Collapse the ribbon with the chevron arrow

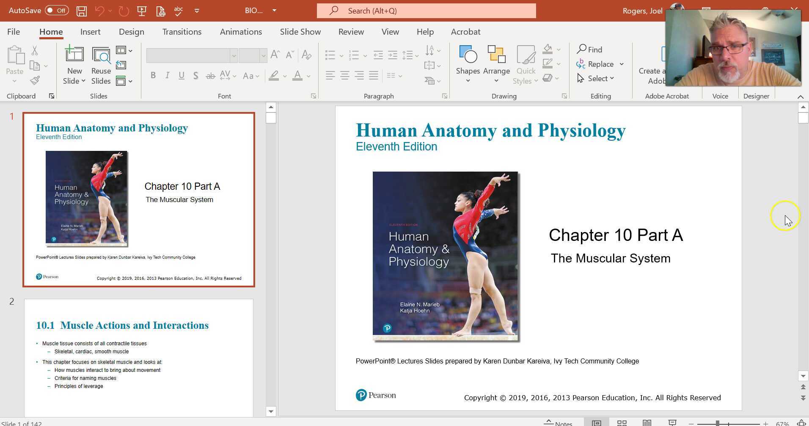coord(800,96)
